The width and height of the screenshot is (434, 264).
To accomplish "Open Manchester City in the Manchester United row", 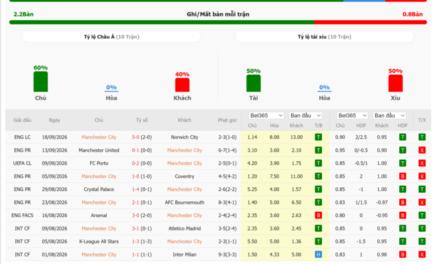I will [x=184, y=150].
